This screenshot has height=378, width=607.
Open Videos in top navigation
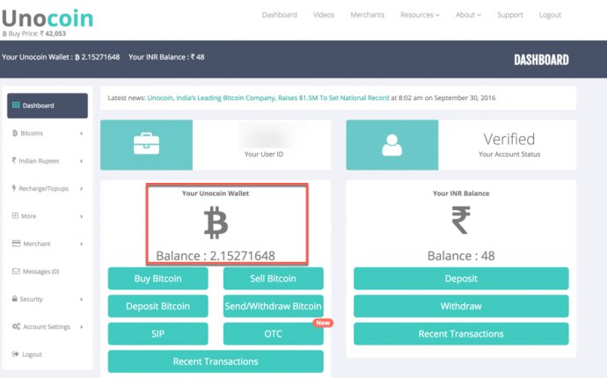324,15
